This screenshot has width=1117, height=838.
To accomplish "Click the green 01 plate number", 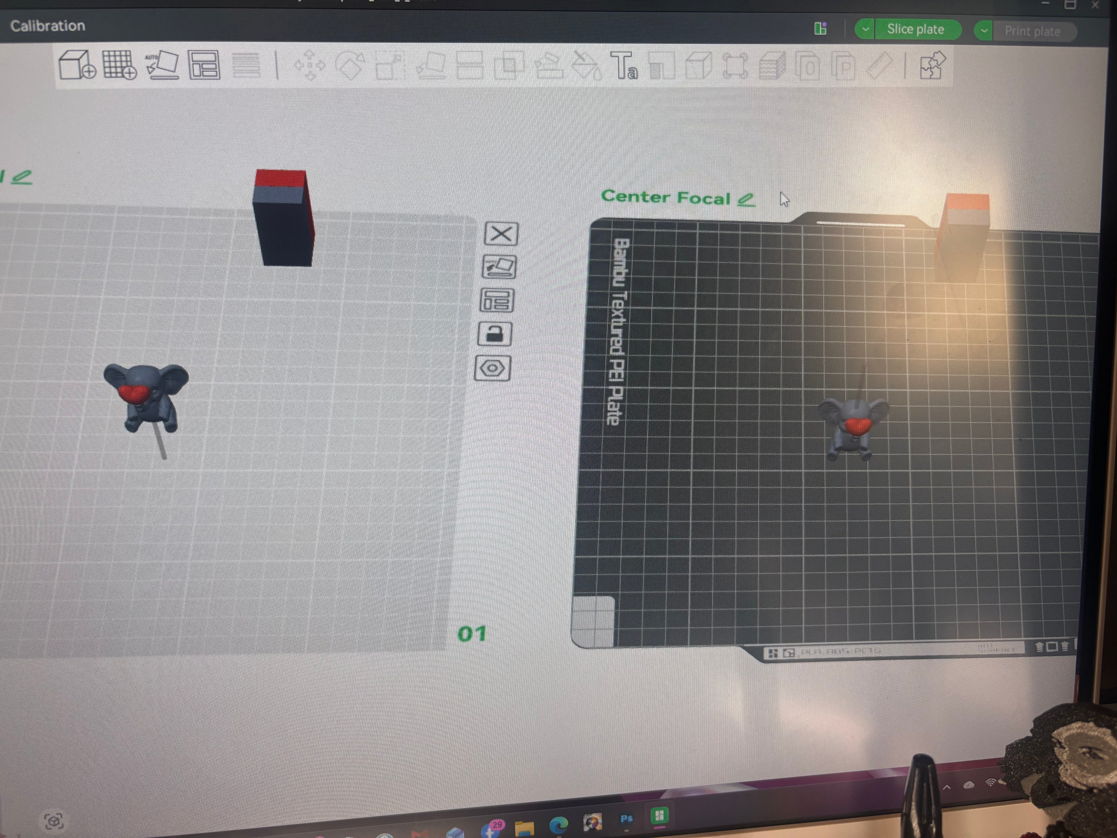I will (x=472, y=634).
